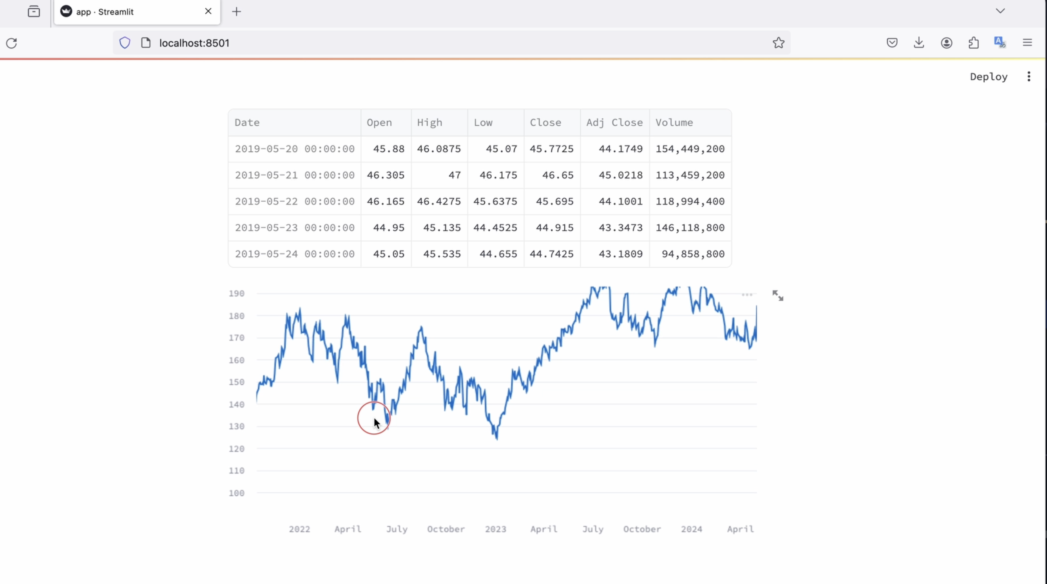Expand the chart to fullscreen
Image resolution: width=1047 pixels, height=584 pixels.
tap(777, 296)
